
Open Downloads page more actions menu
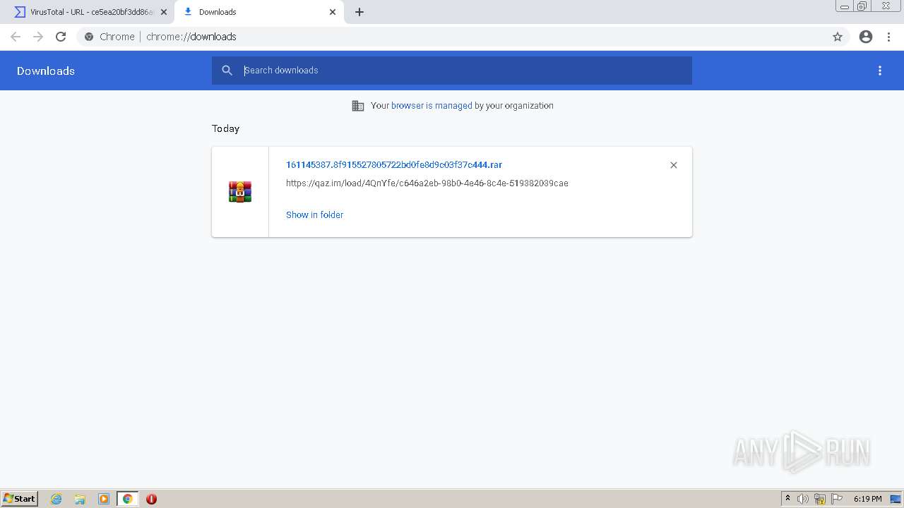click(x=880, y=71)
